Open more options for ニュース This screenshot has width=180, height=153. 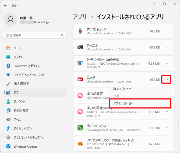click(166, 79)
